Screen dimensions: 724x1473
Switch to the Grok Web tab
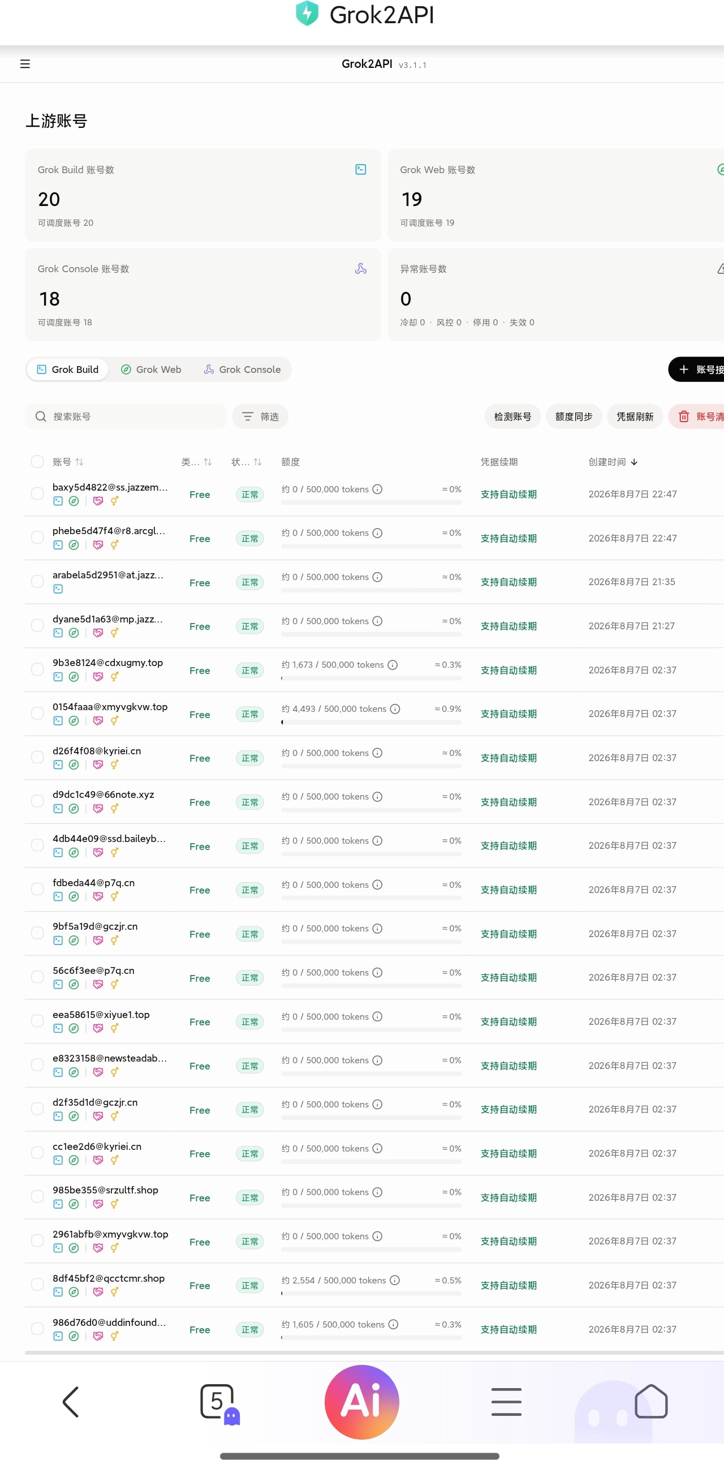coord(152,370)
